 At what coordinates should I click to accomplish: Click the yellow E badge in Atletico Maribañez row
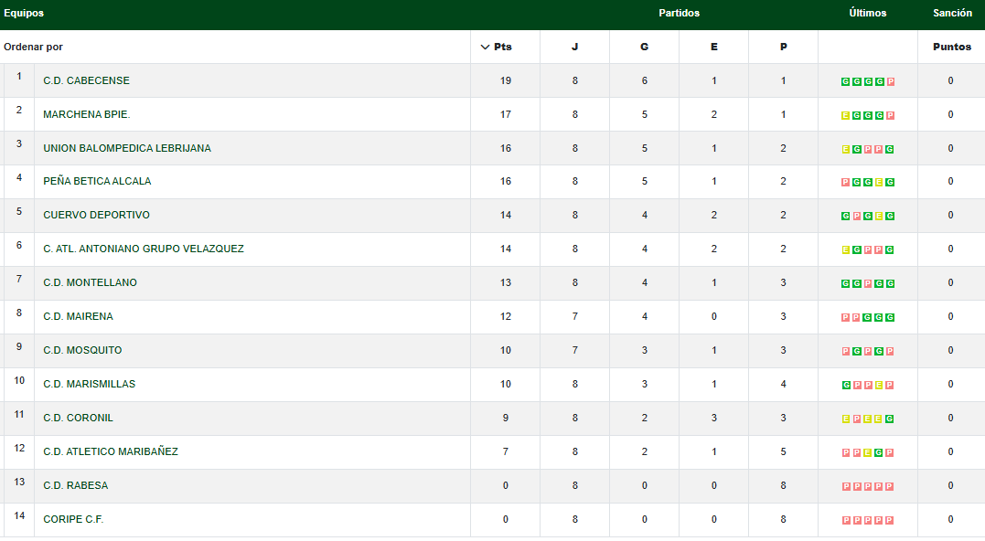point(868,453)
